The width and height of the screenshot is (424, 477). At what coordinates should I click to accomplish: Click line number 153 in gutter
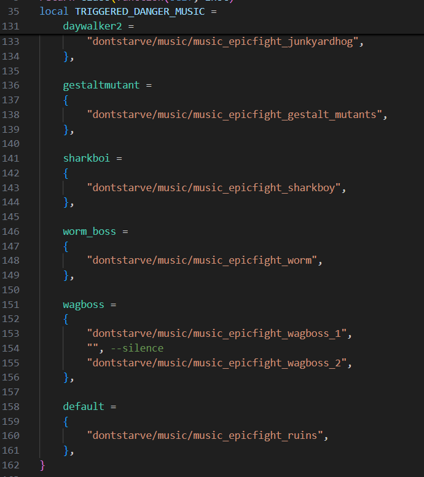pyautogui.click(x=11, y=334)
